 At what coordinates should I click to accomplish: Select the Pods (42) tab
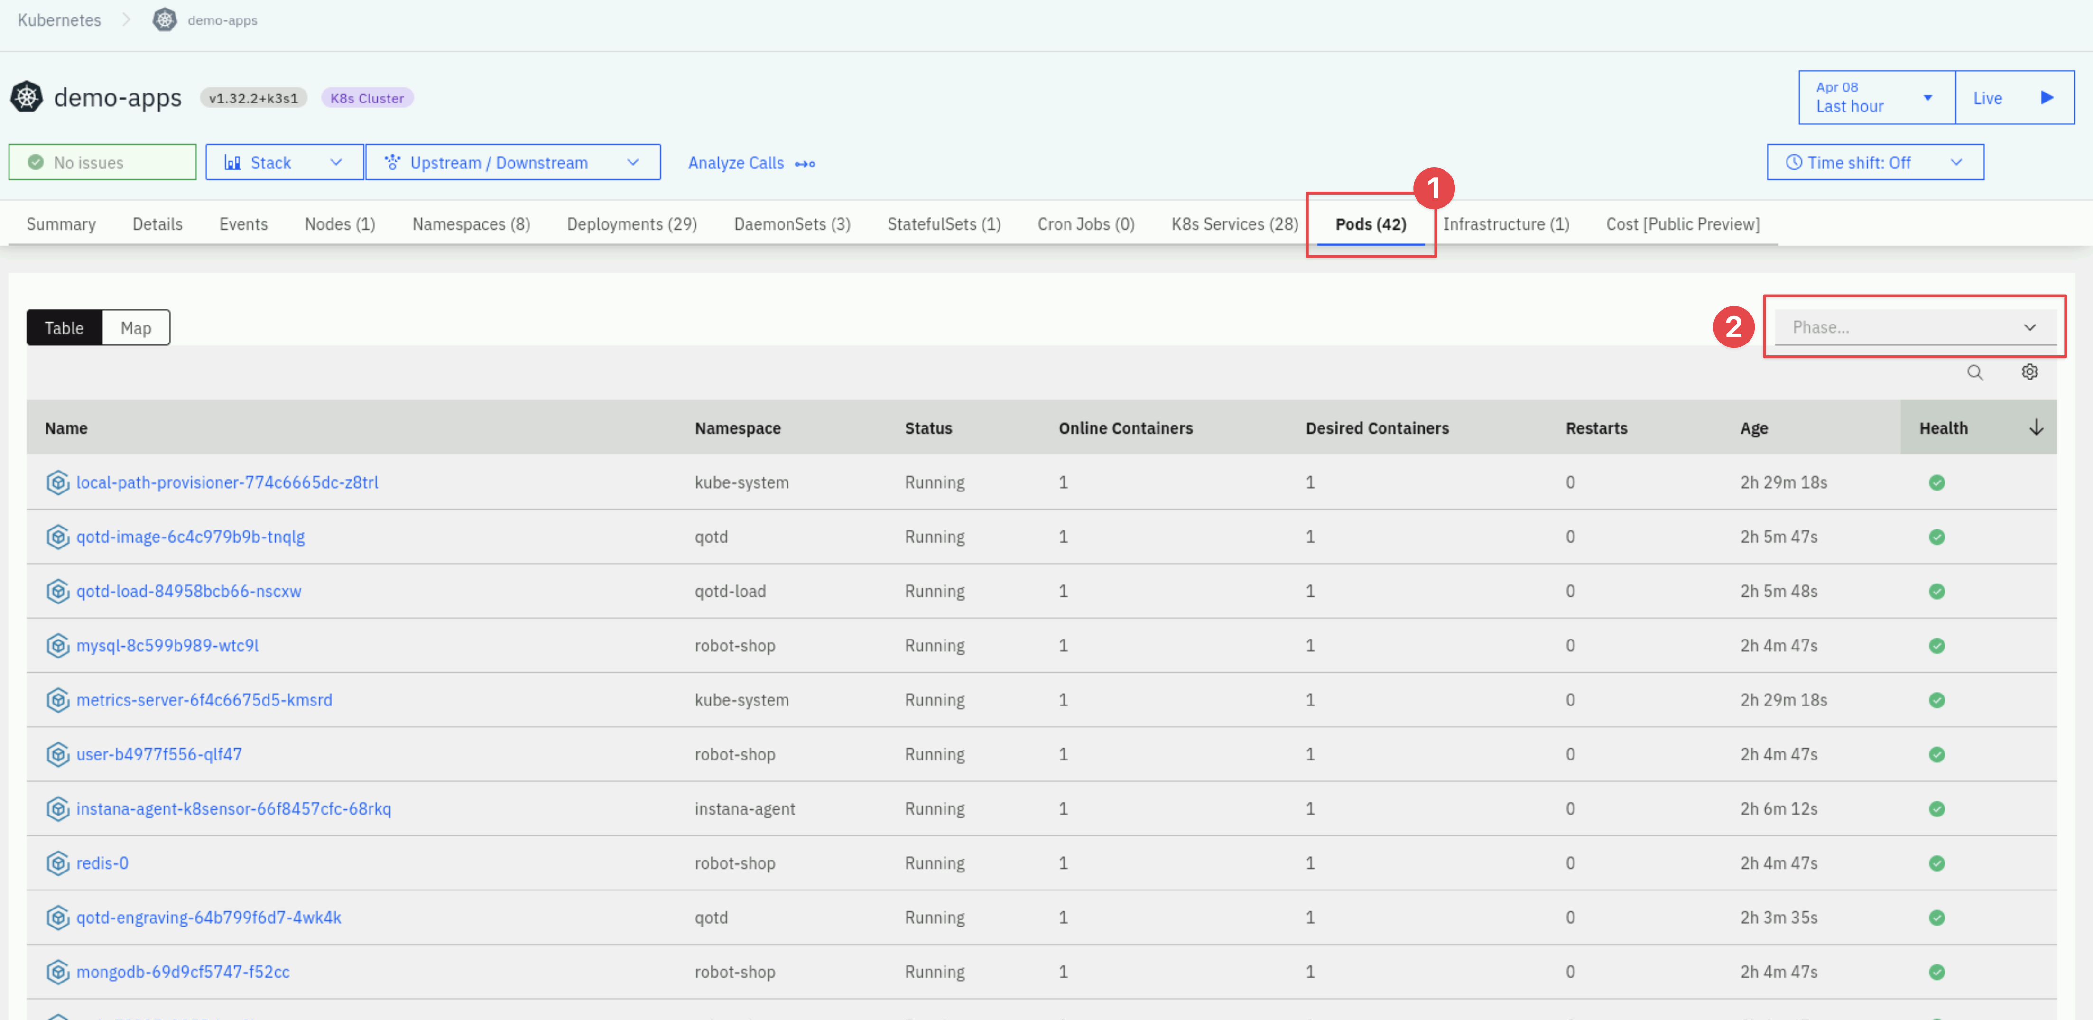[x=1371, y=224]
